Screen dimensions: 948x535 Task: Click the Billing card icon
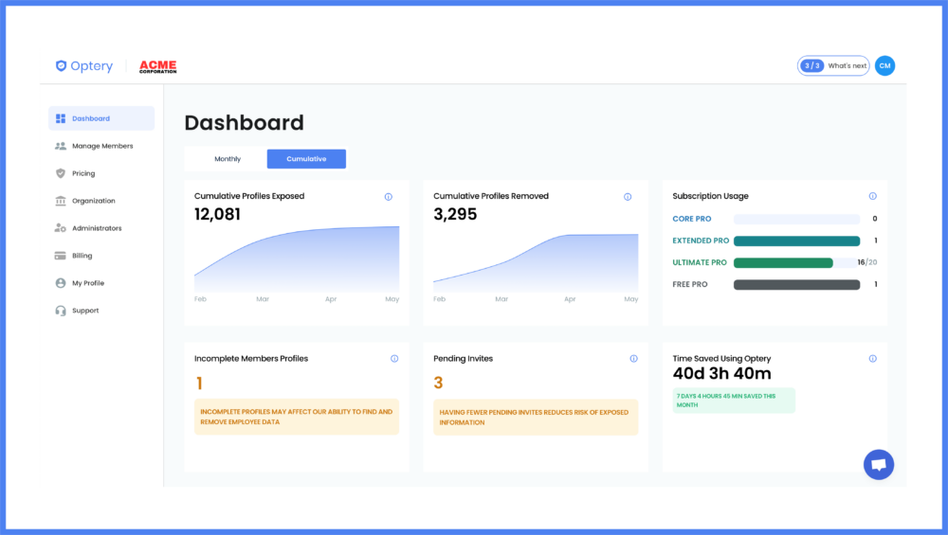pyautogui.click(x=61, y=256)
